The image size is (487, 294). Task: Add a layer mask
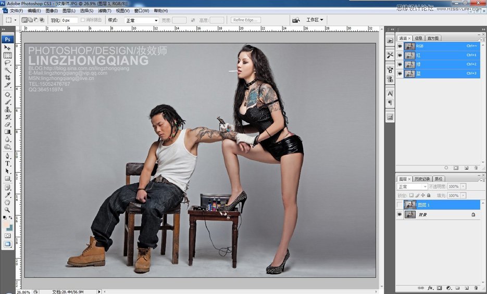(x=440, y=288)
